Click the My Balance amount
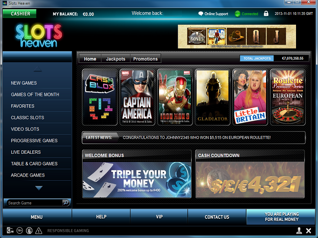 click(88, 14)
